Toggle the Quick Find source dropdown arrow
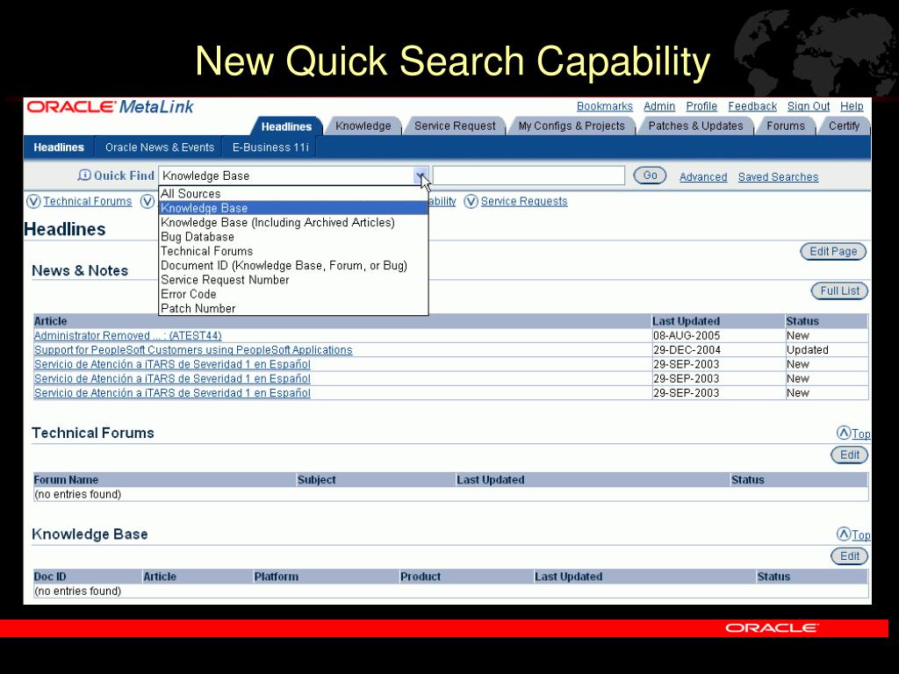Screen dimensions: 899x674 click(421, 176)
